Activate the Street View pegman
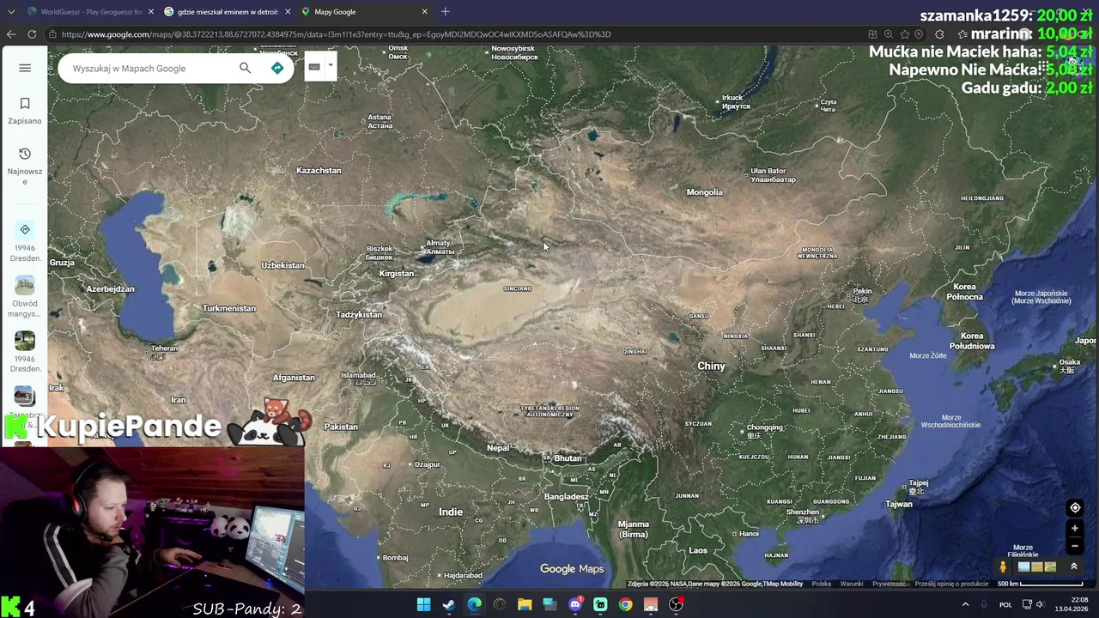This screenshot has height=618, width=1099. coord(1003,566)
